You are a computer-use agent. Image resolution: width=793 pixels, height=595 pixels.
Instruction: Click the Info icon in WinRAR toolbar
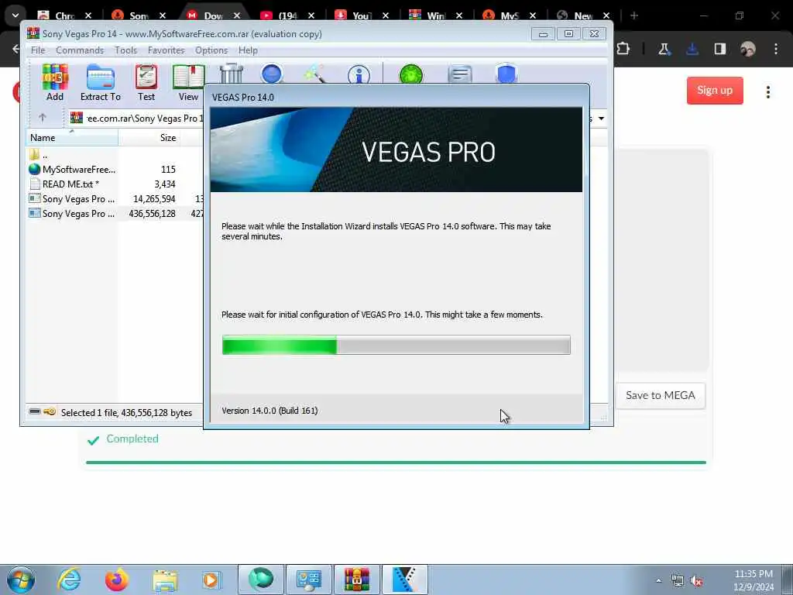tap(359, 75)
